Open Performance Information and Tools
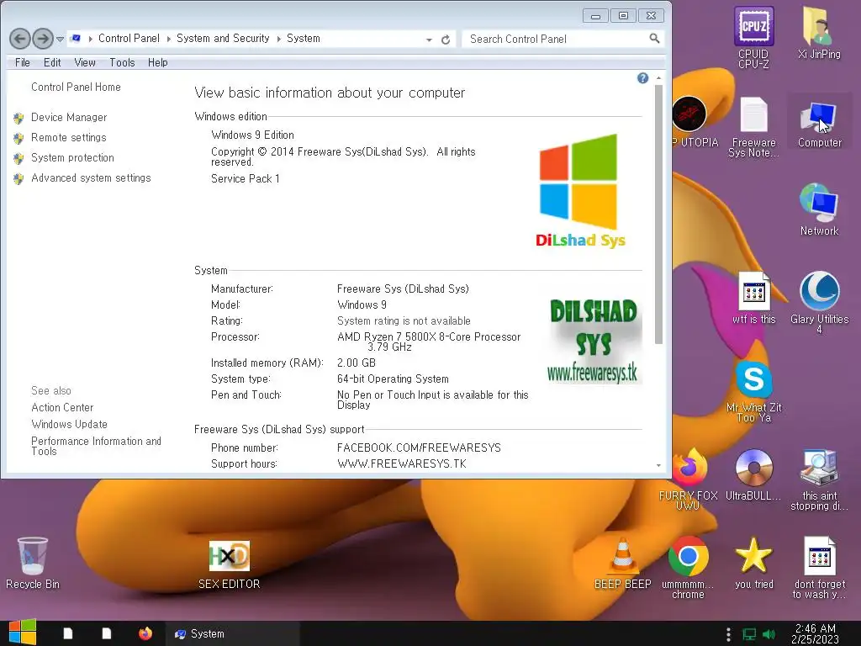Screen dimensions: 861x646 pyautogui.click(x=96, y=446)
